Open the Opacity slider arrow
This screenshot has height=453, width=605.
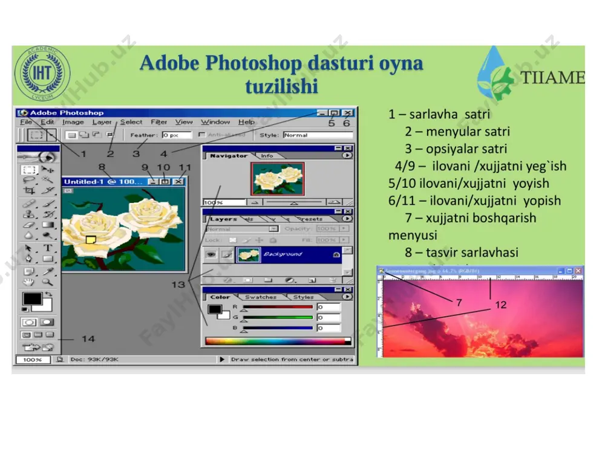(x=344, y=228)
